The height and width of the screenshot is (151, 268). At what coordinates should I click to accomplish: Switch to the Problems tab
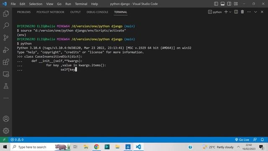point(24,12)
